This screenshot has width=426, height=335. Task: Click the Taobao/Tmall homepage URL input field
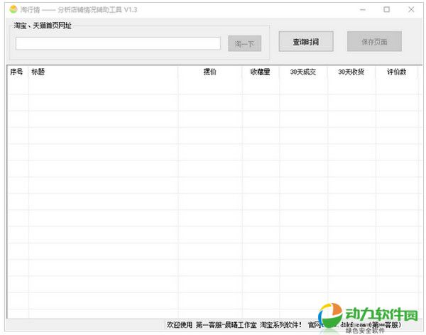(x=118, y=43)
